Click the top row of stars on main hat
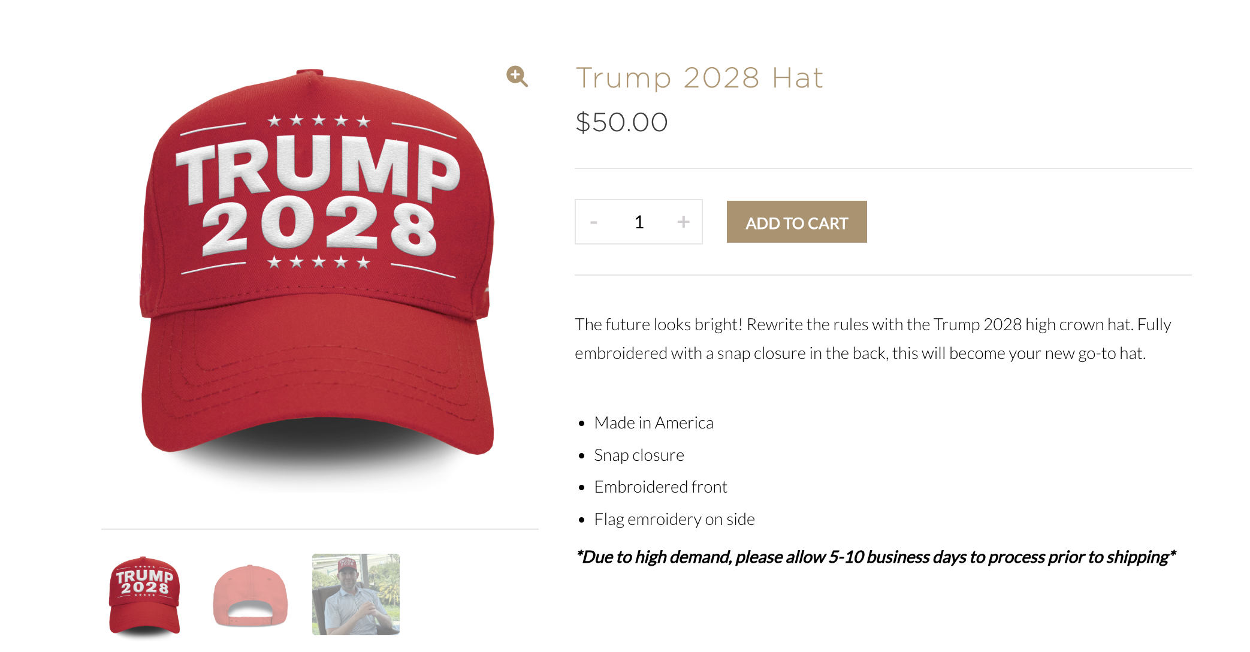Screen dimensions: 1250x652 [319, 121]
